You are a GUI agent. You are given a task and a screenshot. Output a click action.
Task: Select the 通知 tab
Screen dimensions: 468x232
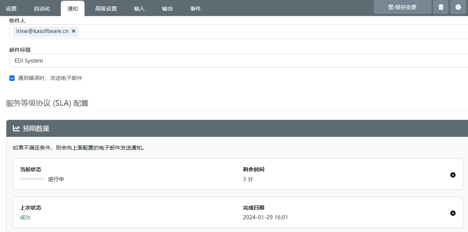[72, 9]
